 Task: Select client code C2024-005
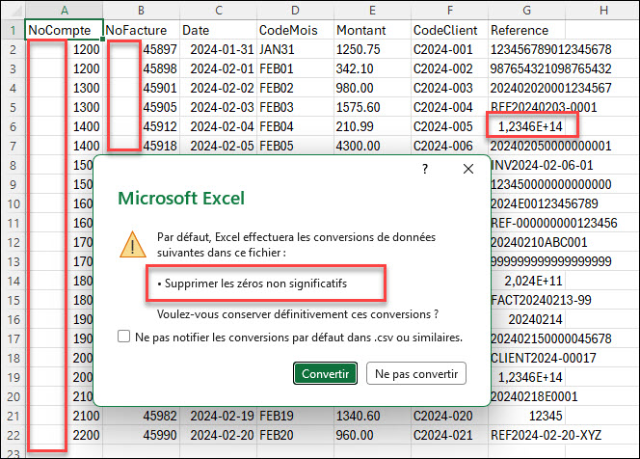449,126
